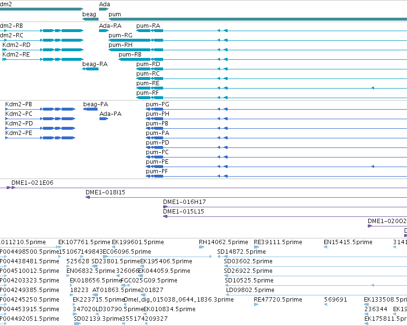407x326 pixels.
Task: Click BAC clone DME1-021E06 label
Action: coord(33,183)
